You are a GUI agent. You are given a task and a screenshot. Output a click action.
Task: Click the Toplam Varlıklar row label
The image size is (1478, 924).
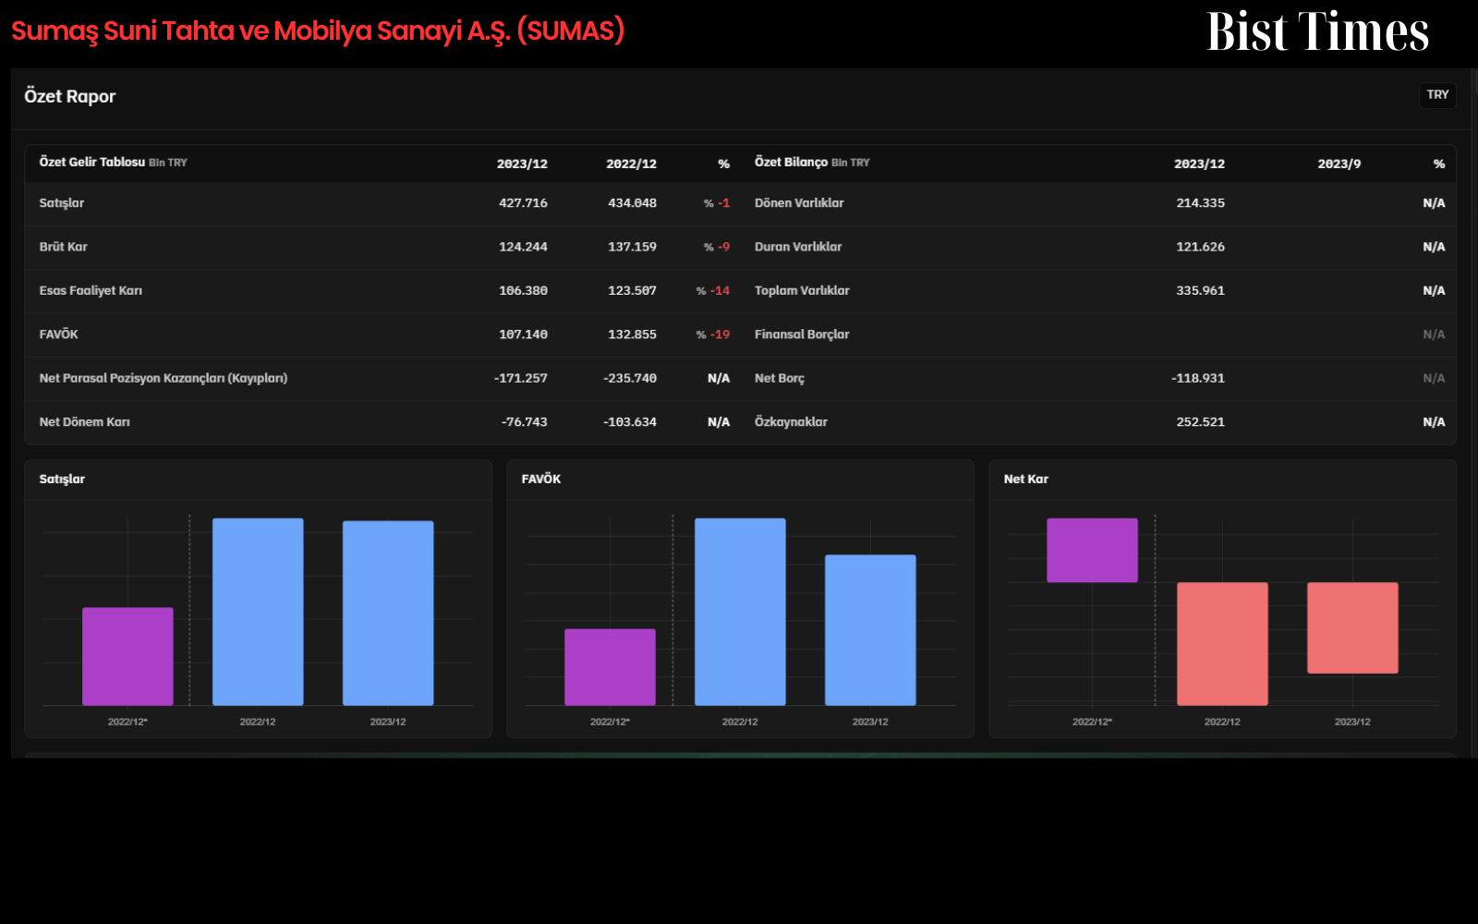coord(802,290)
